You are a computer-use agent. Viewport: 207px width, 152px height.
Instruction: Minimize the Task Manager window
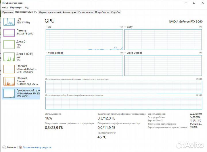[x=186, y=3]
